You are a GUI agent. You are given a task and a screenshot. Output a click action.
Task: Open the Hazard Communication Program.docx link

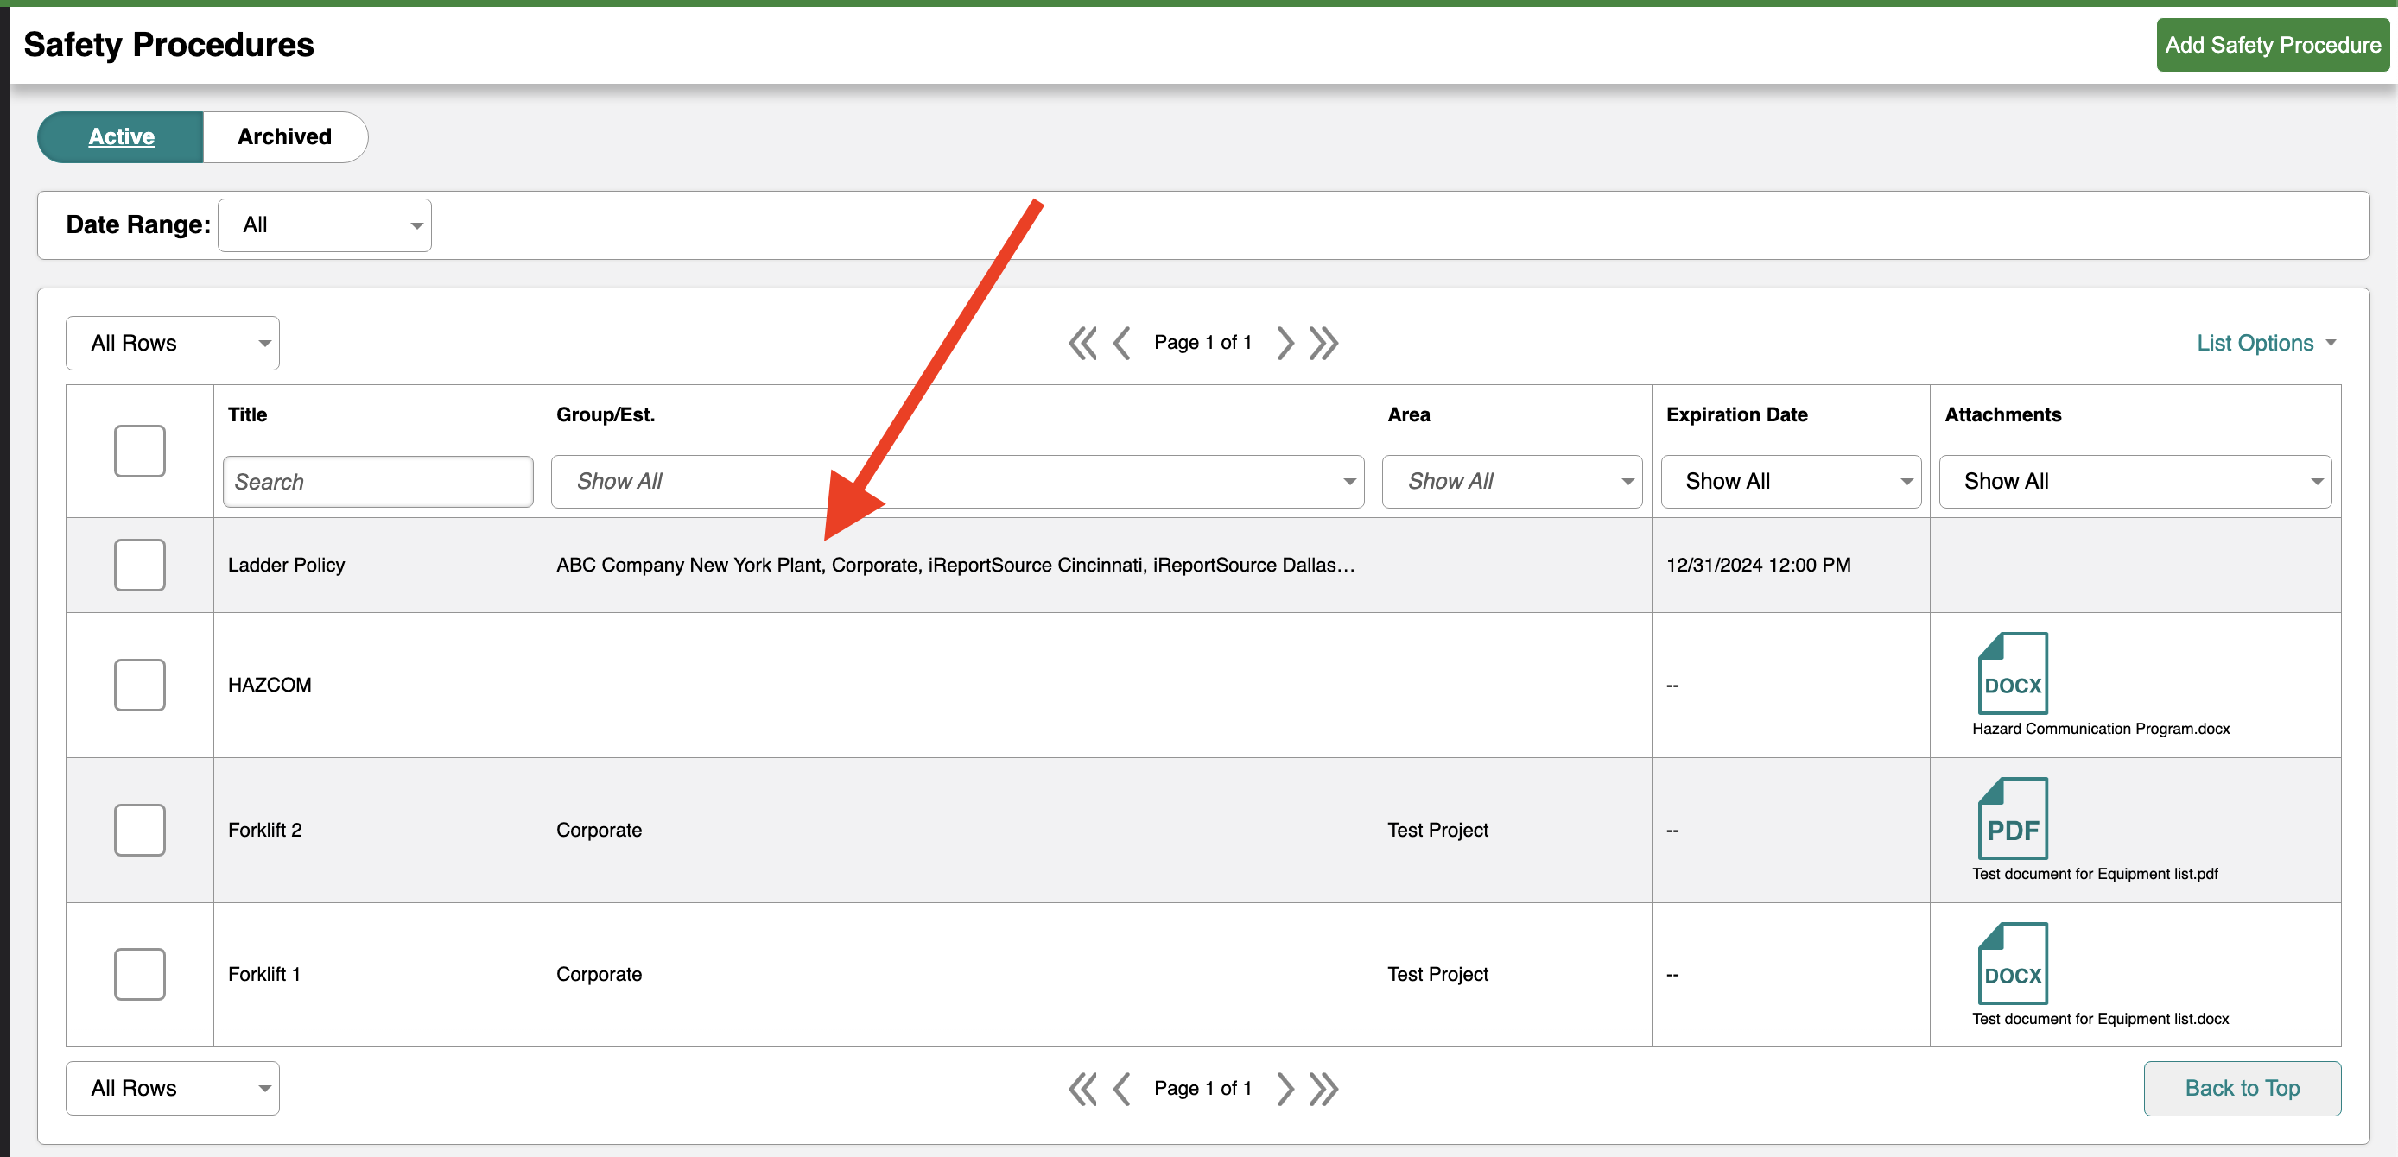click(x=2100, y=729)
